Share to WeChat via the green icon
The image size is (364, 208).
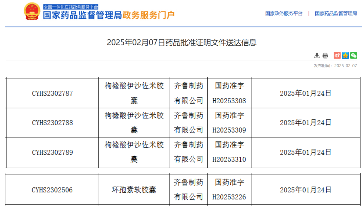tap(354, 56)
